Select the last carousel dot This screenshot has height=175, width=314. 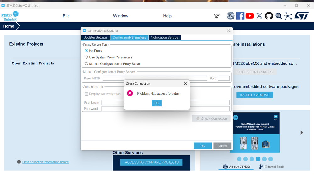click(271, 159)
